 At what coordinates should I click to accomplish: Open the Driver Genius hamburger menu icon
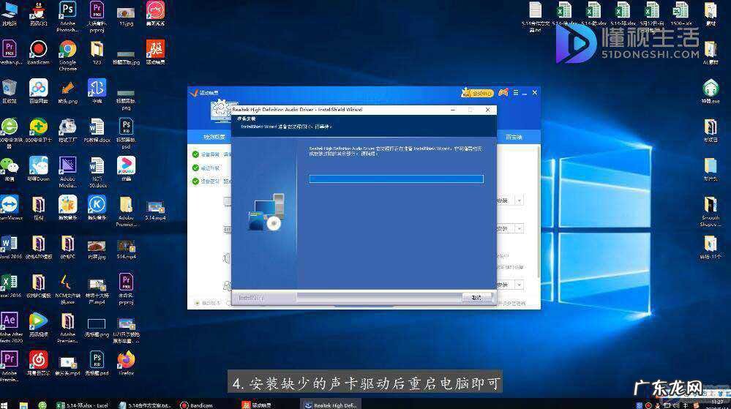[516, 93]
